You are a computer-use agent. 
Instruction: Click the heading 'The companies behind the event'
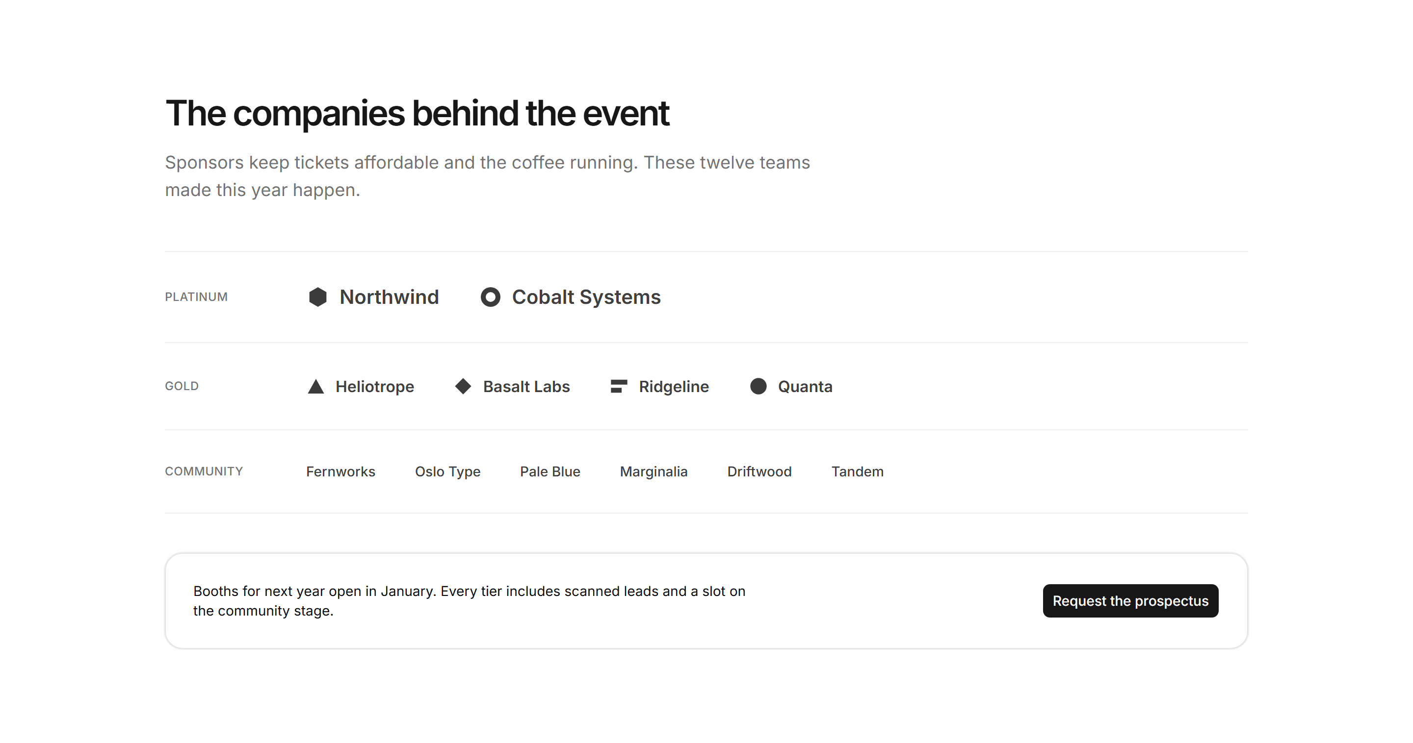click(418, 113)
